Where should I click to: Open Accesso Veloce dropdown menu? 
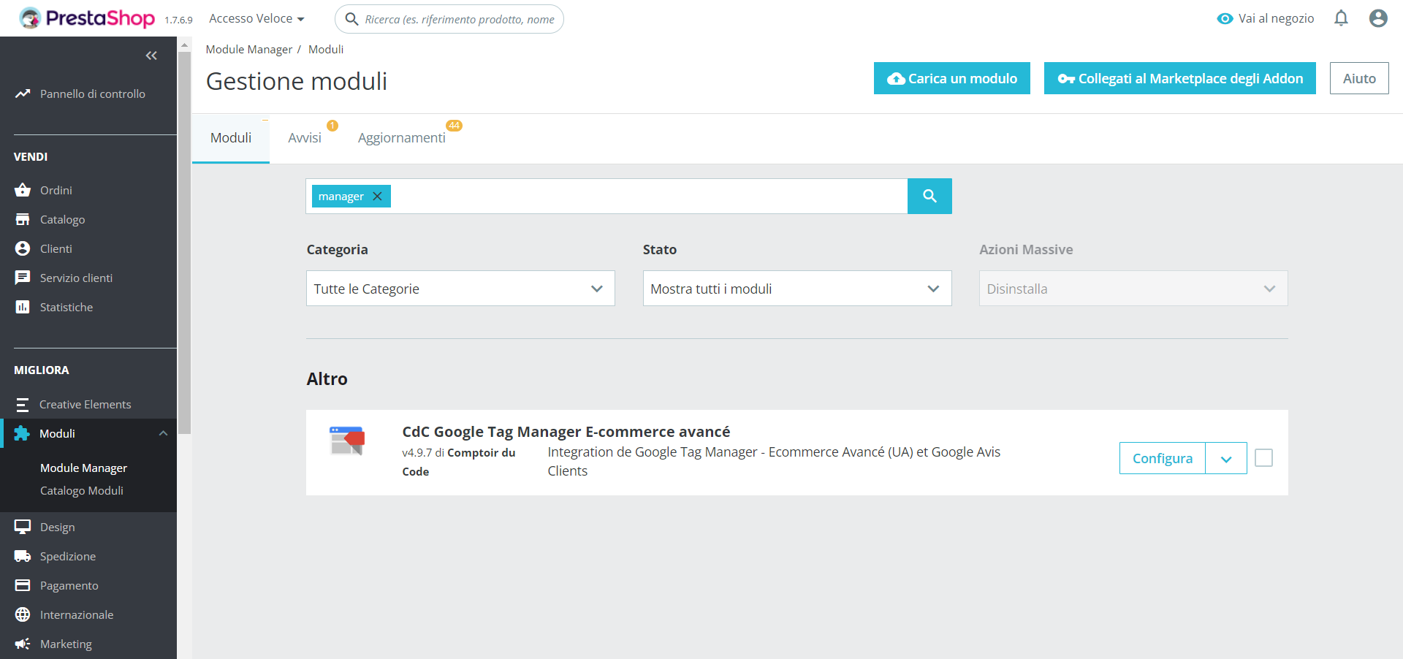tap(256, 18)
